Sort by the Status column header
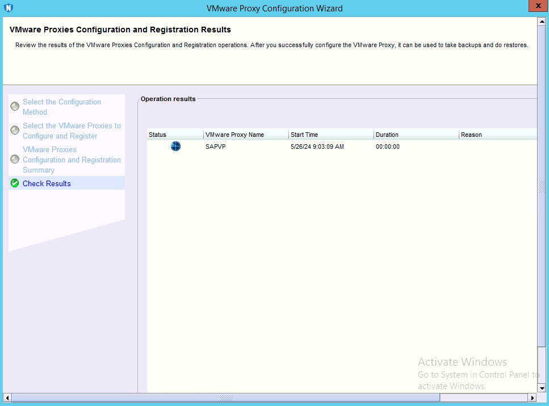 click(174, 135)
